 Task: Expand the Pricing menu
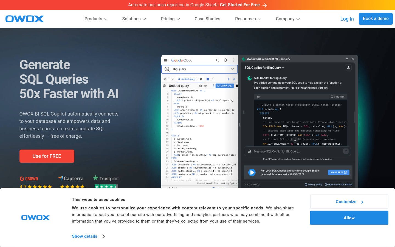(x=170, y=19)
